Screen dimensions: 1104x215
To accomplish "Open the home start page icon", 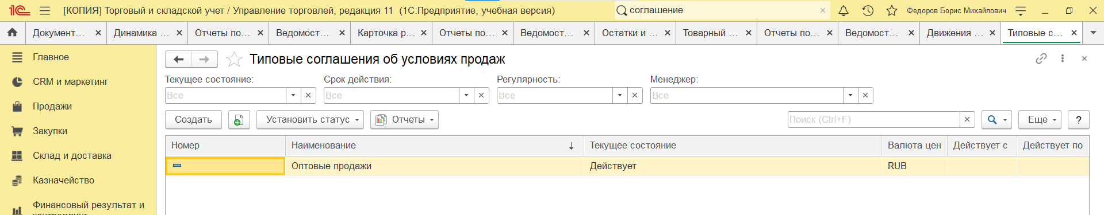I will coord(12,33).
